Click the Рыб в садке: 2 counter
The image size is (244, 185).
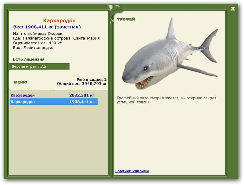point(92,79)
